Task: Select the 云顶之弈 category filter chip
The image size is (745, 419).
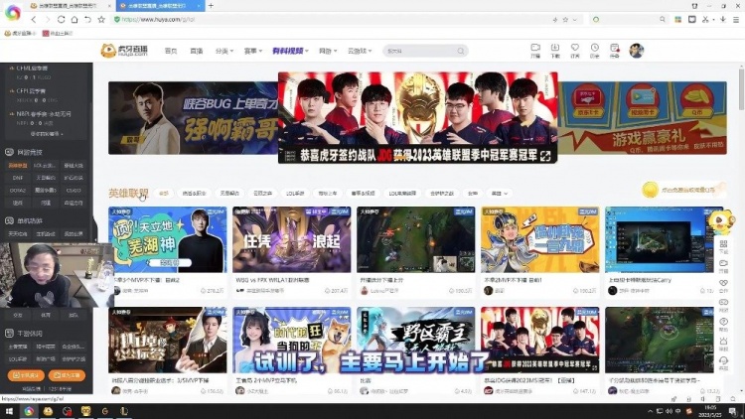Action: 262,194
